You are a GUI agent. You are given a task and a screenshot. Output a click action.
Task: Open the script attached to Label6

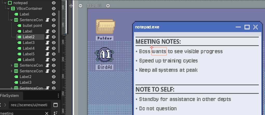pos(47,60)
